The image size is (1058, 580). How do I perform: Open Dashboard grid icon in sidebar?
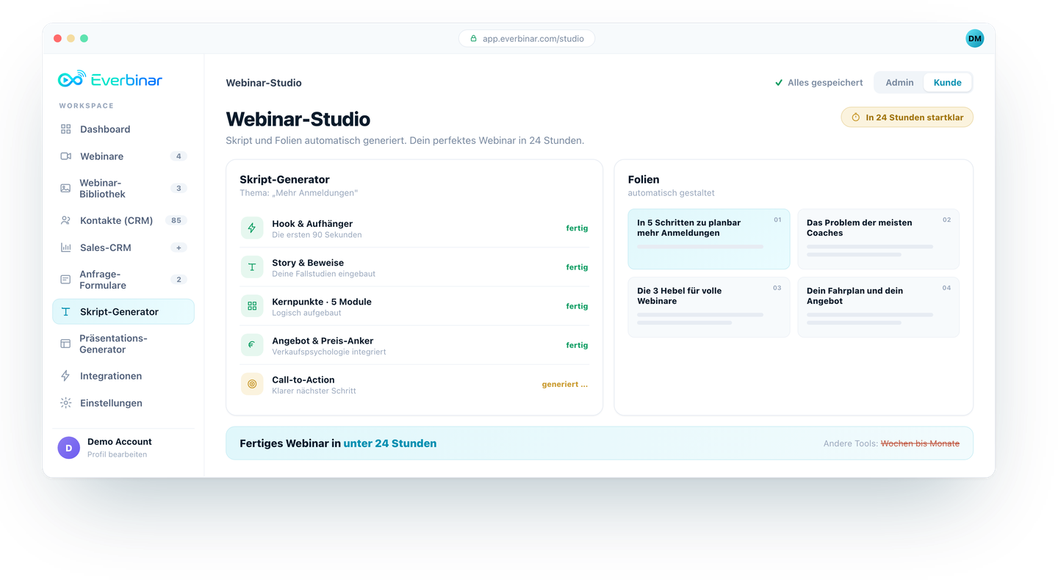[x=65, y=129]
